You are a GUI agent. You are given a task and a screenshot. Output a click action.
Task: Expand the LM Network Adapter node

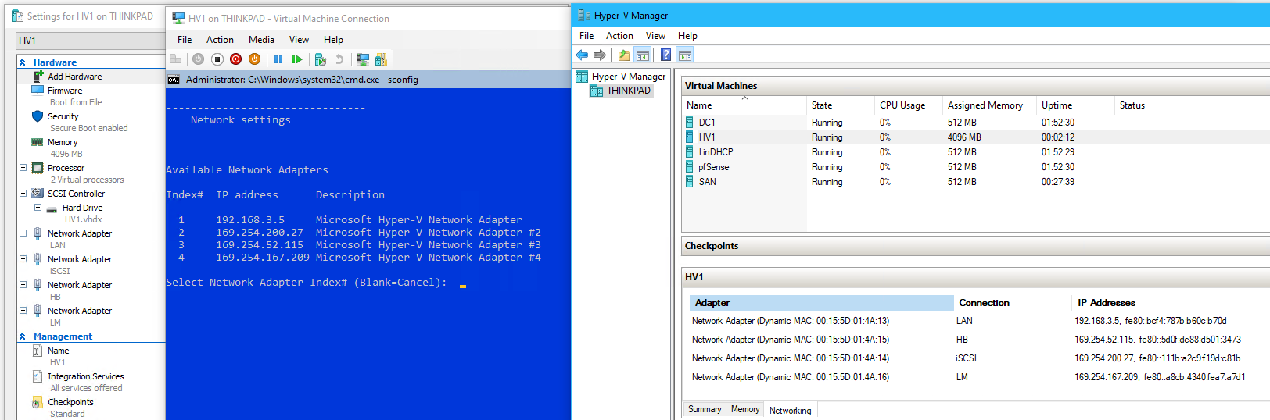click(23, 311)
